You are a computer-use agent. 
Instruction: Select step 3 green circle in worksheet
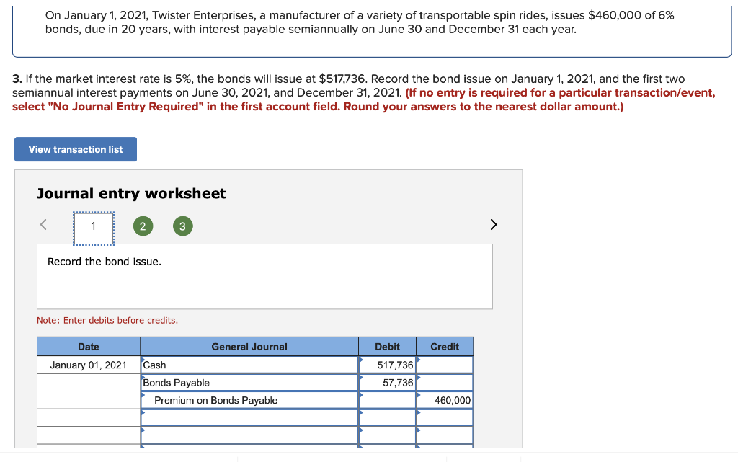(x=182, y=226)
